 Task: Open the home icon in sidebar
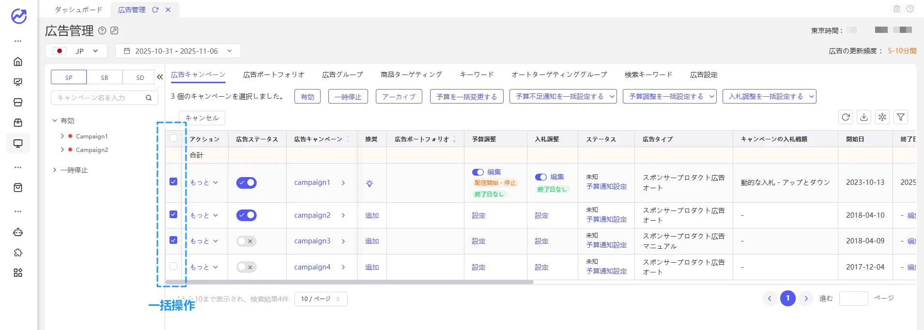[18, 61]
